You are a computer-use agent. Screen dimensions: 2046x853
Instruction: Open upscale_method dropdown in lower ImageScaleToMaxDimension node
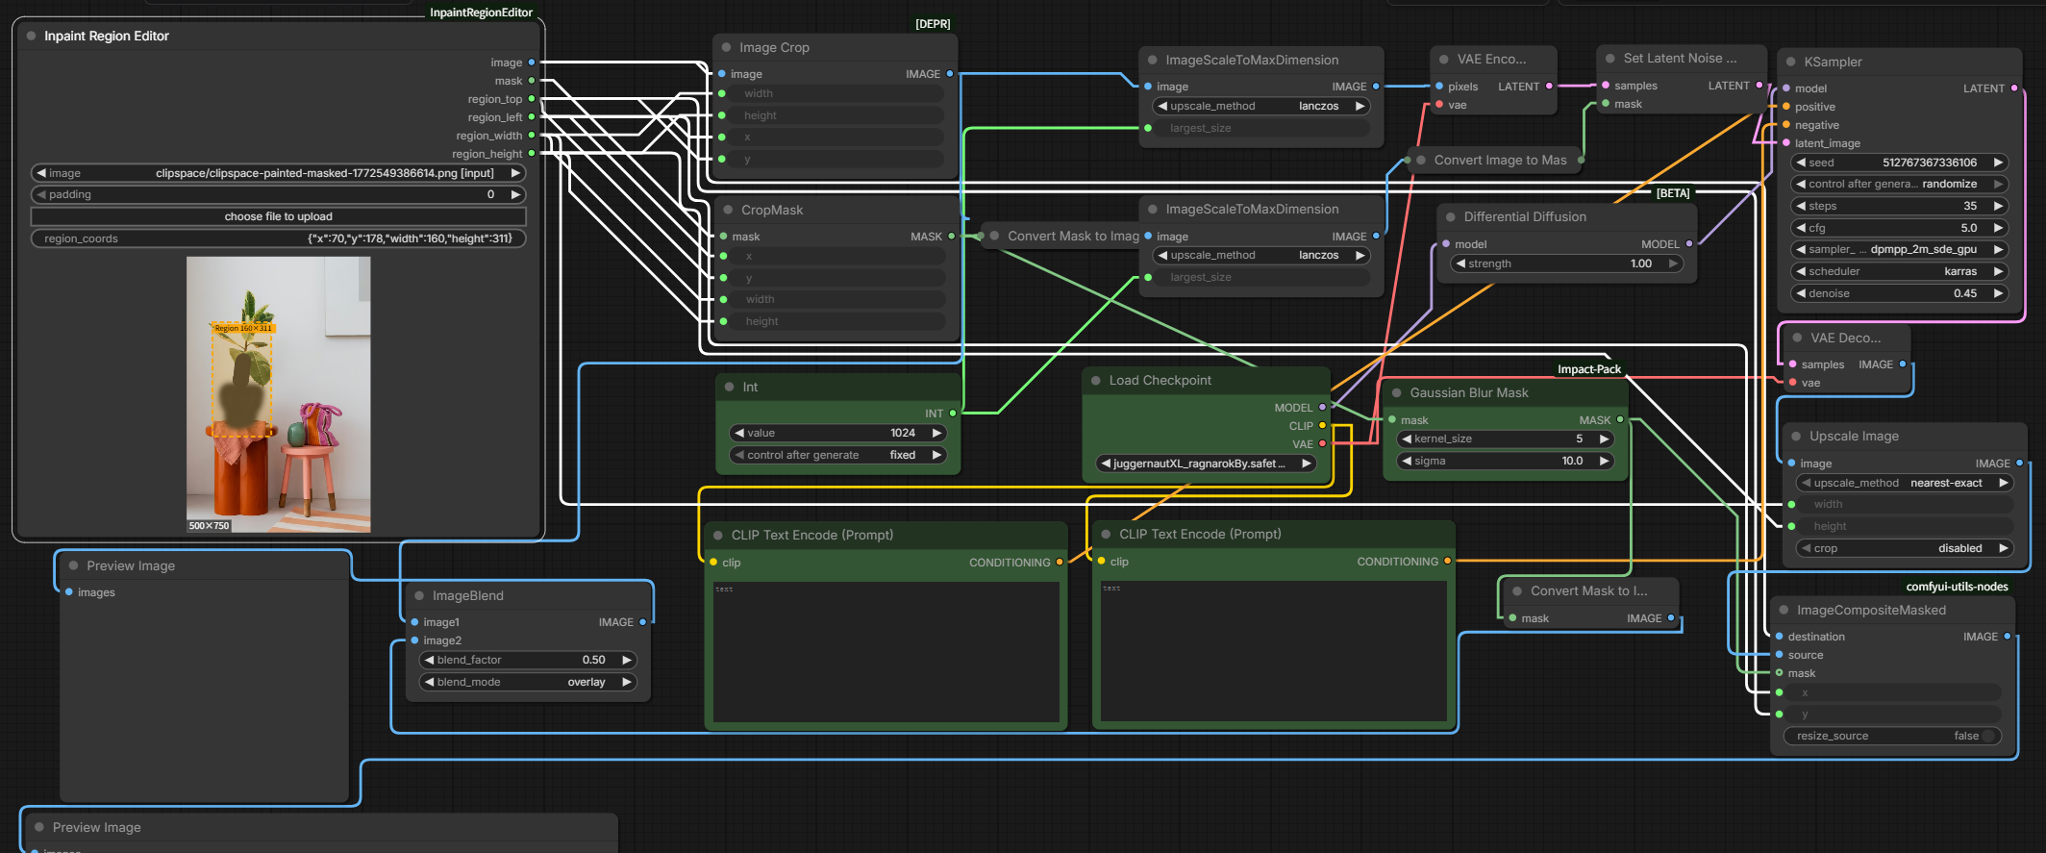tap(1261, 255)
